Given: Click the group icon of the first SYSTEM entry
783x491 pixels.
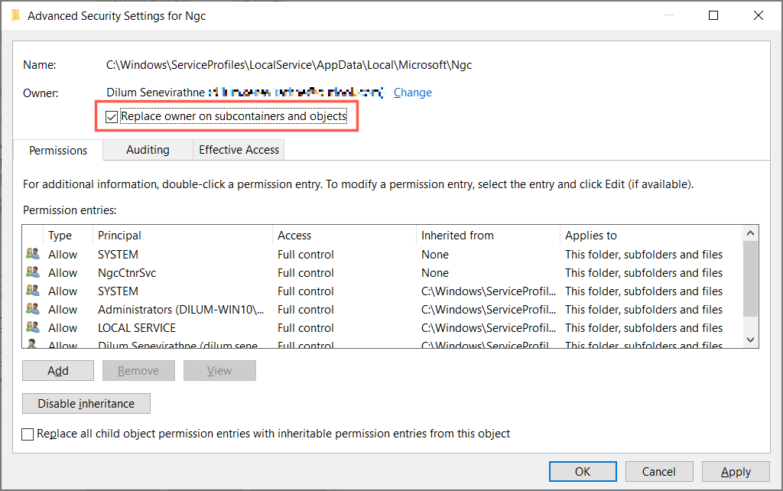Looking at the screenshot, I should [x=32, y=255].
